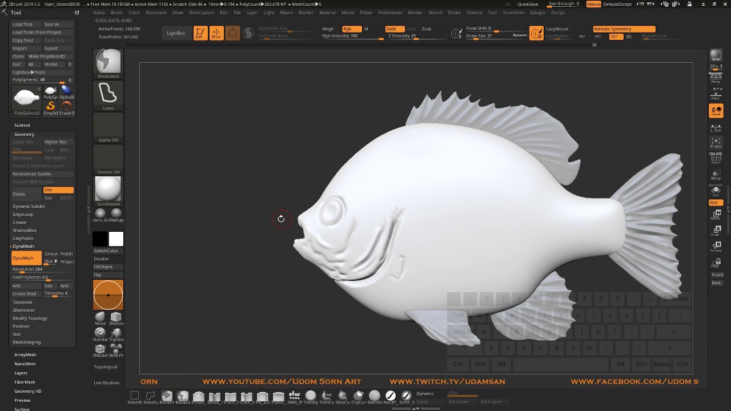
Task: Collapse the Geometry section
Action: pos(24,134)
